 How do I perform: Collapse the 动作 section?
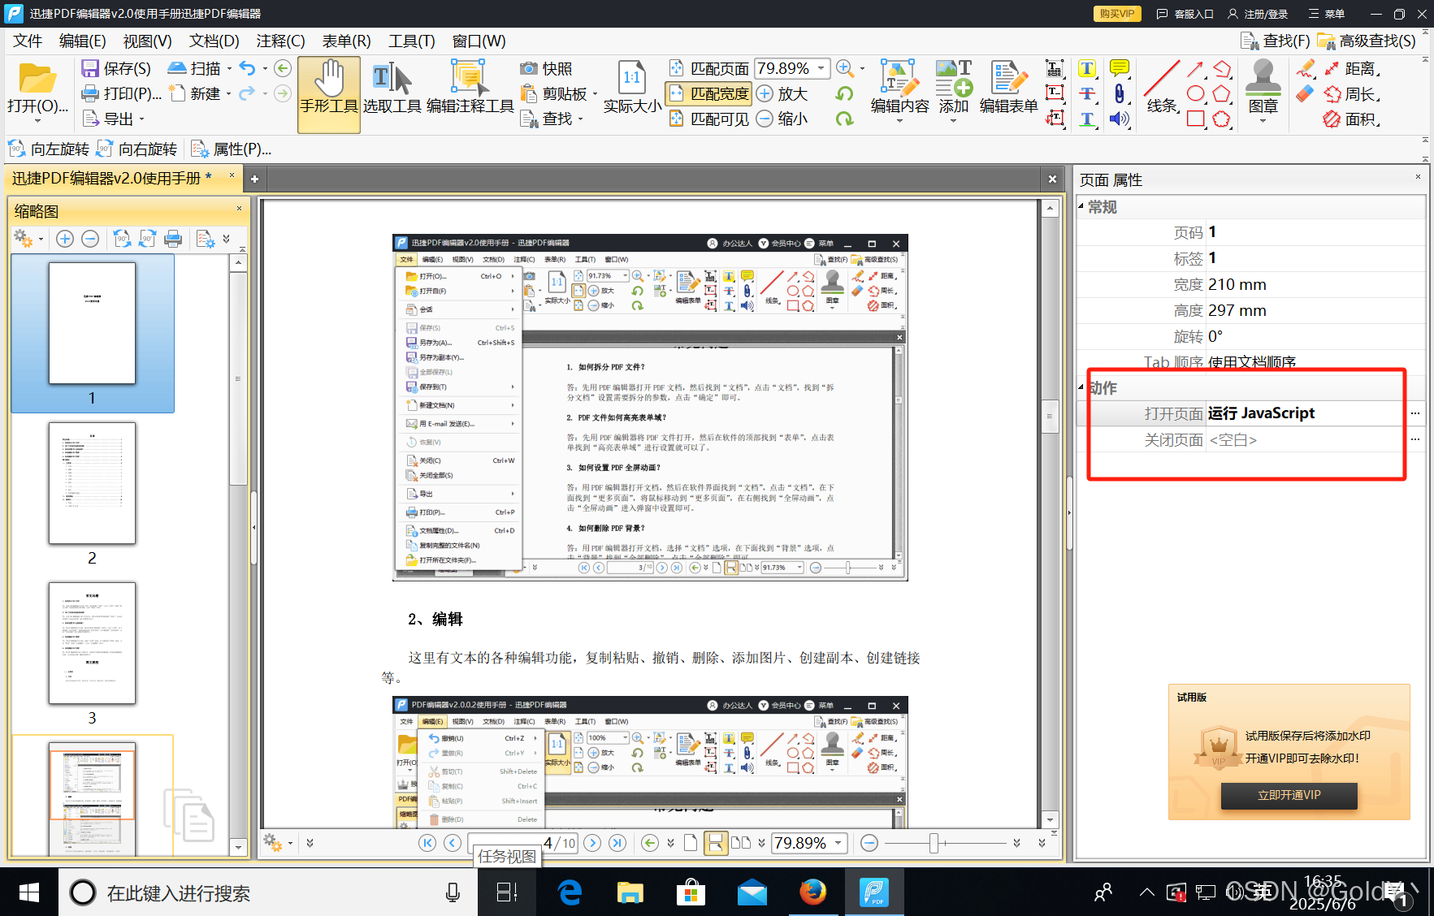pyautogui.click(x=1081, y=387)
